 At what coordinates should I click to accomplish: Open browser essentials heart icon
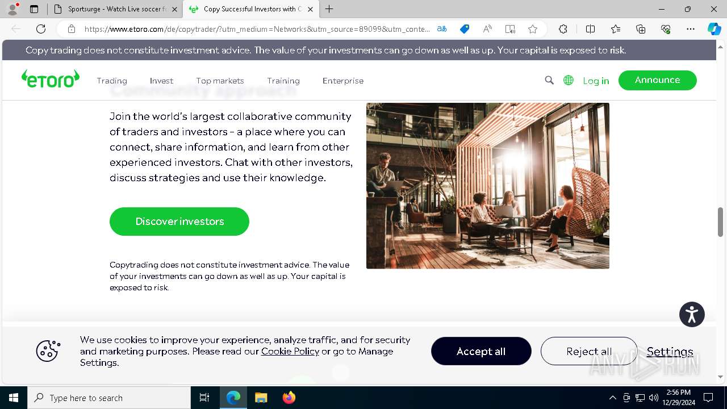[666, 29]
